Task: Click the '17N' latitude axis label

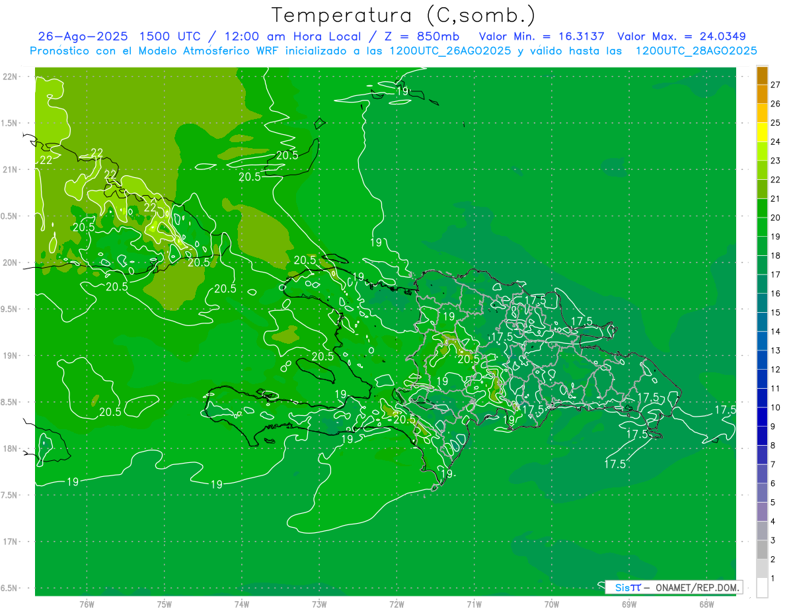Action: click(11, 542)
